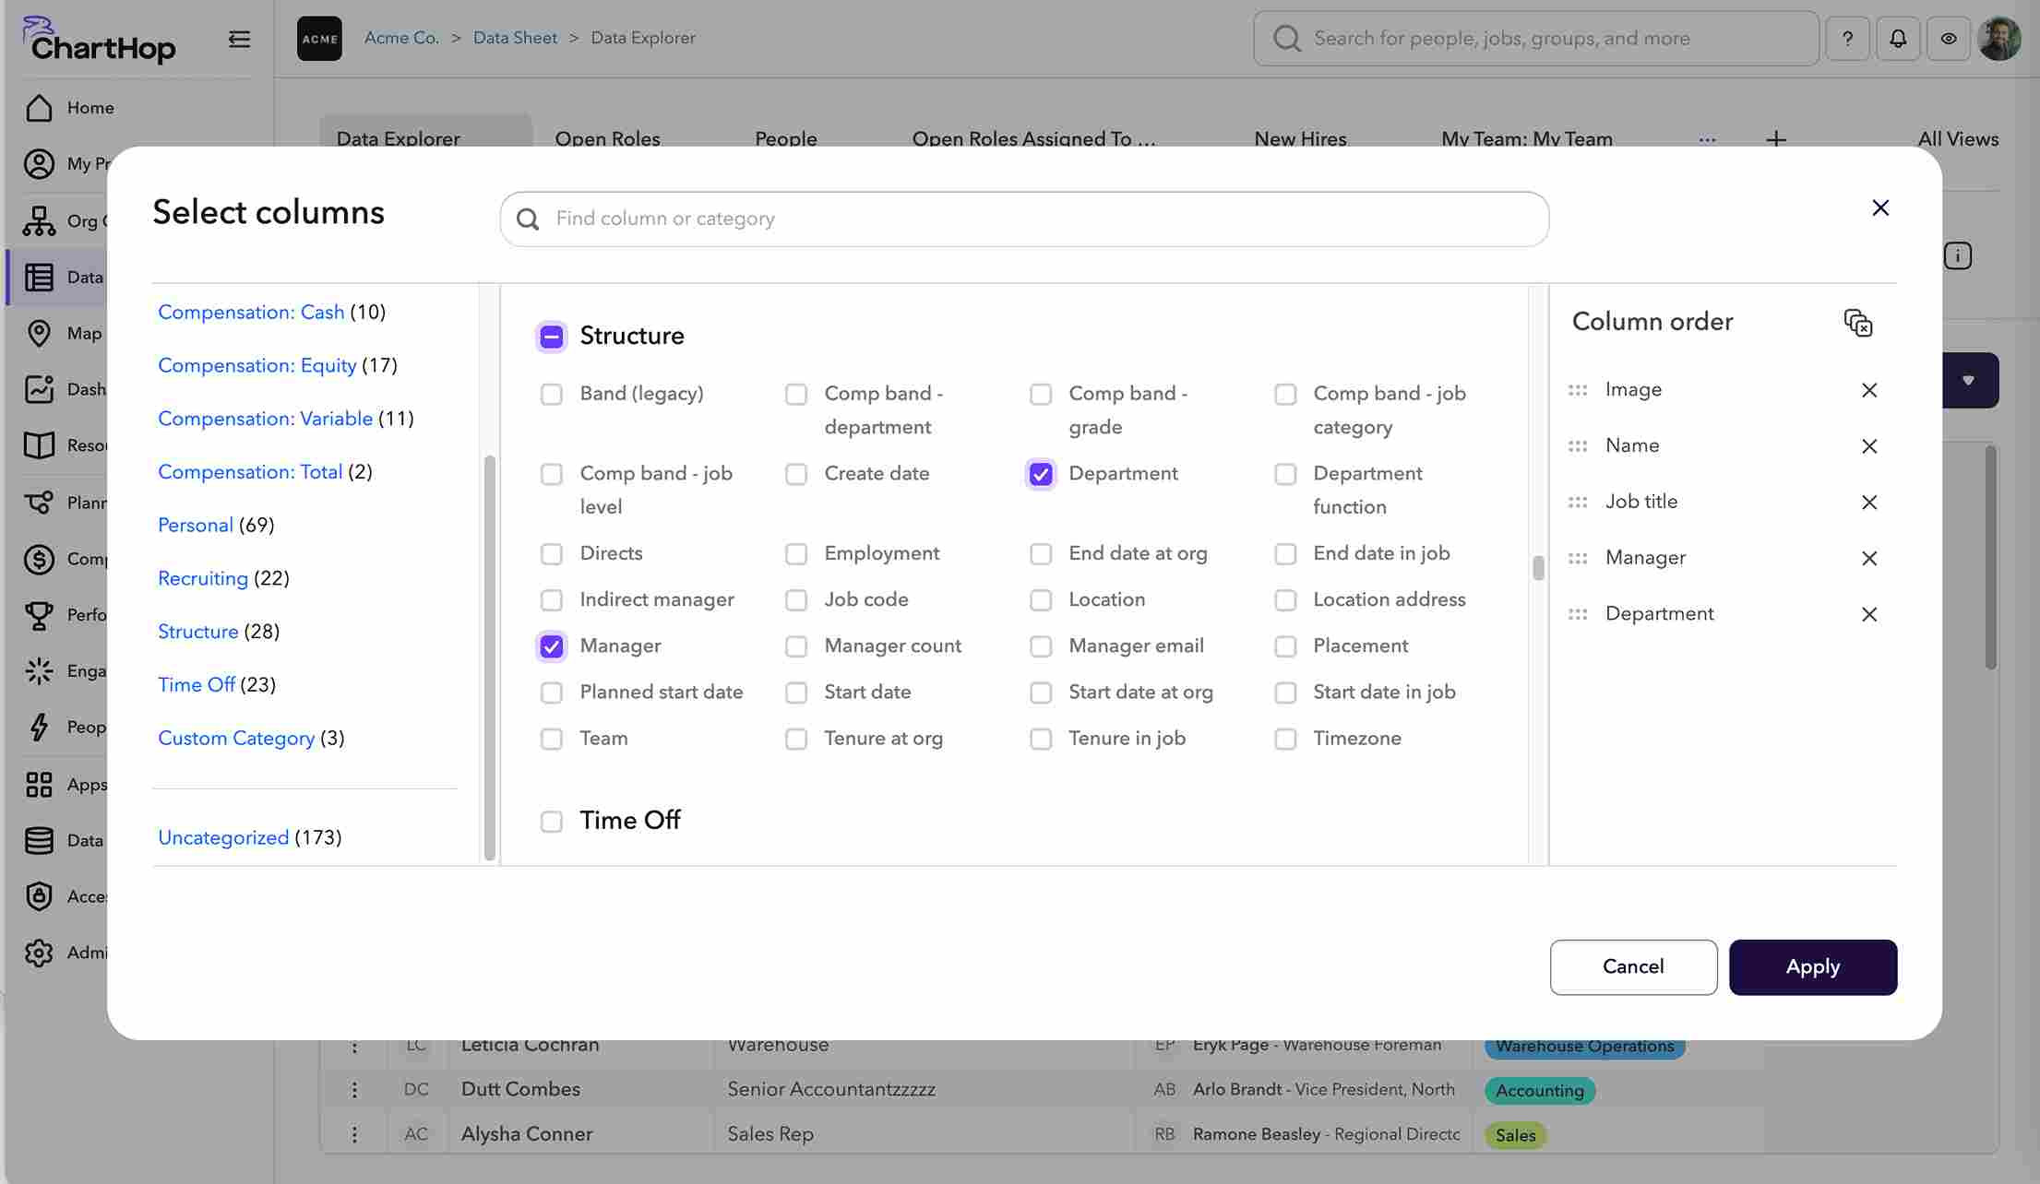Cancel the column selection dialog
Viewport: 2040px width, 1184px height.
(1633, 966)
